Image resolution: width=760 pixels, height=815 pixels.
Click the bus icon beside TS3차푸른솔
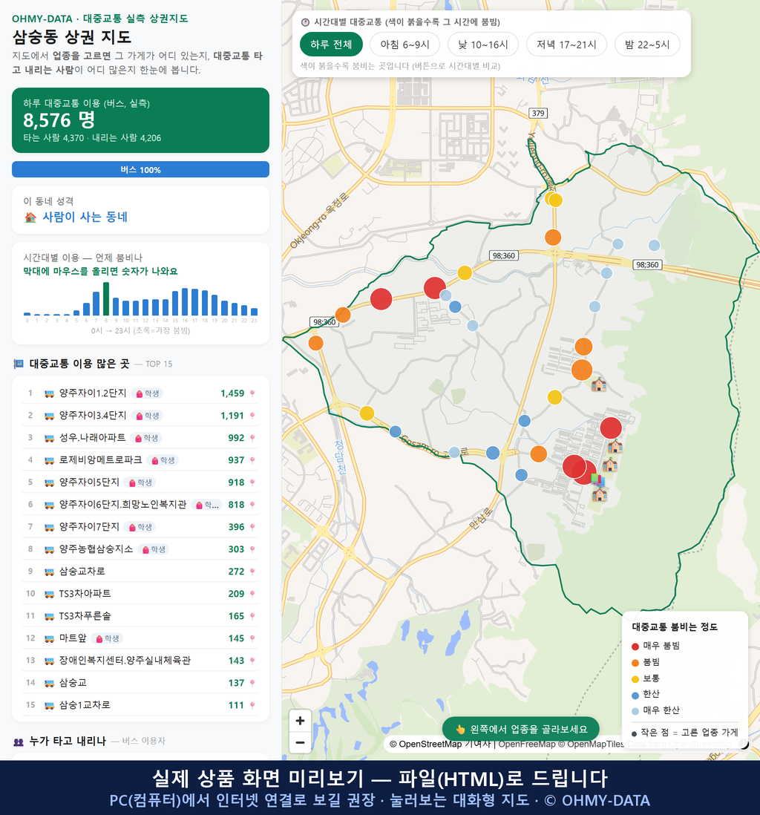50,617
